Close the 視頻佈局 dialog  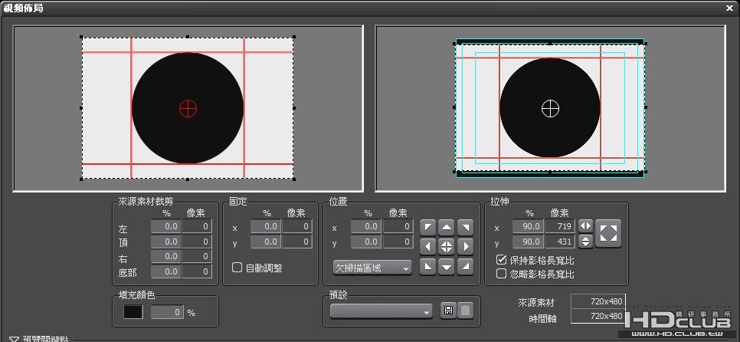pos(729,8)
